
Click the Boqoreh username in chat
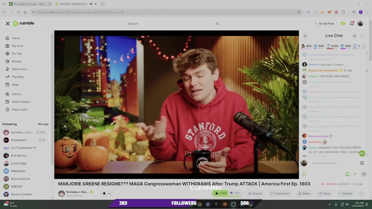pos(314,64)
